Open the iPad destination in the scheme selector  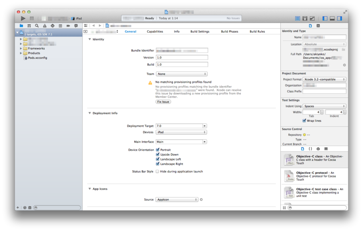click(x=77, y=19)
